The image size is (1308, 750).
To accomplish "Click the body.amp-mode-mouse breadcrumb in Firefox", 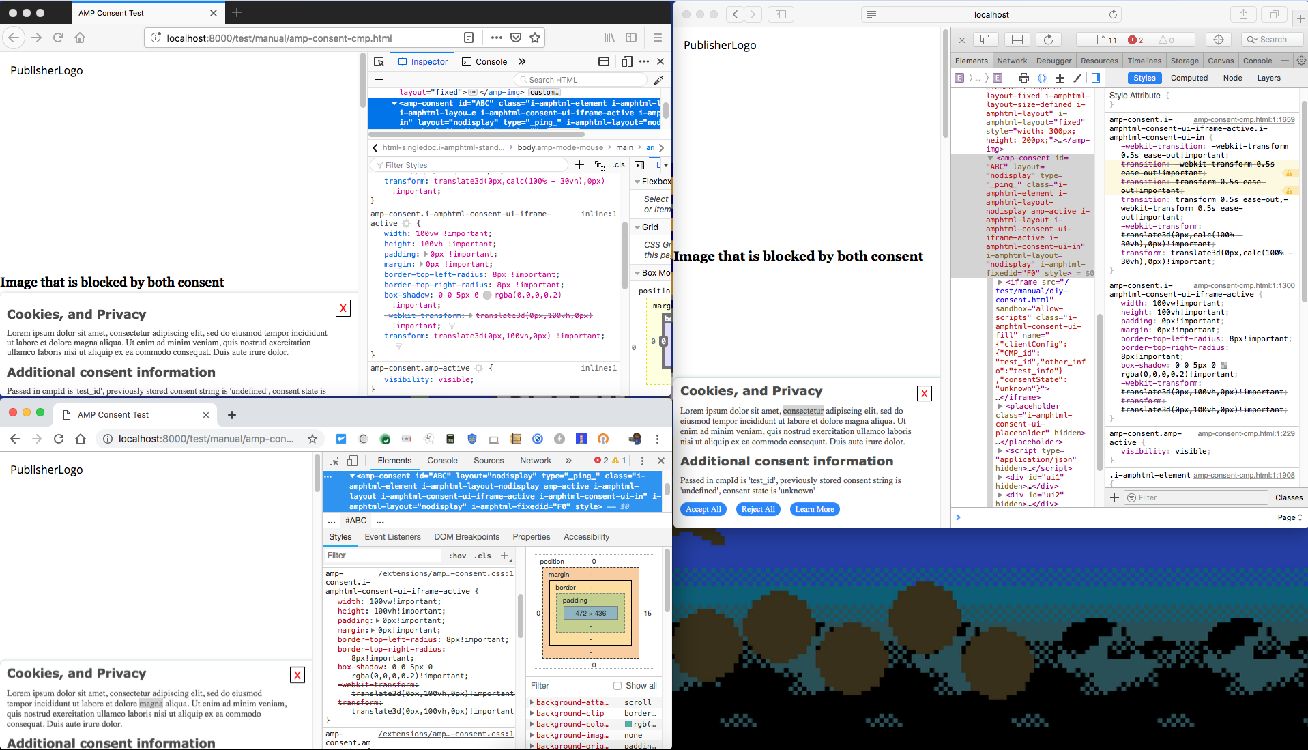I will (x=561, y=147).
